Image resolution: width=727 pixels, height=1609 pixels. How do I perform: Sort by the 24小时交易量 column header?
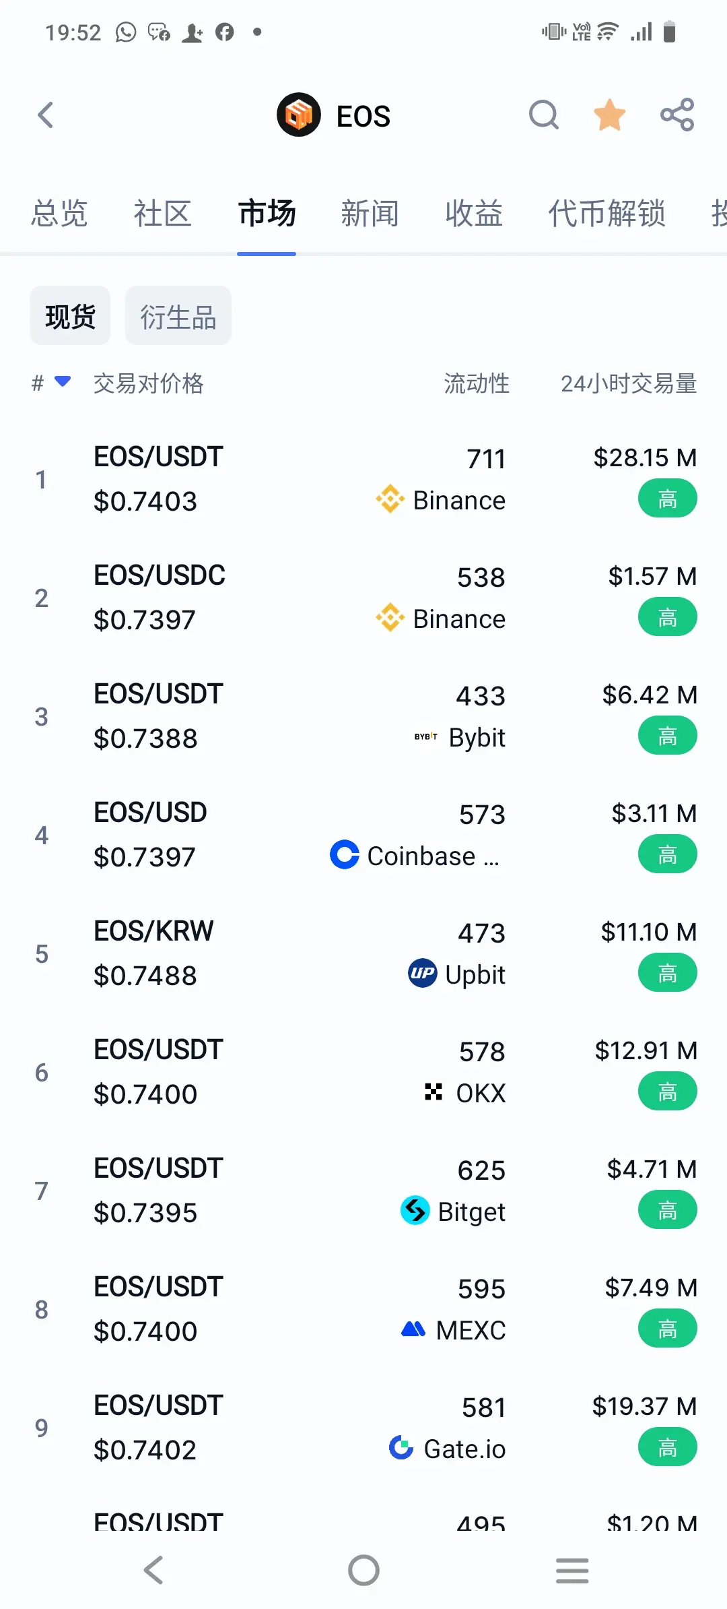629,383
